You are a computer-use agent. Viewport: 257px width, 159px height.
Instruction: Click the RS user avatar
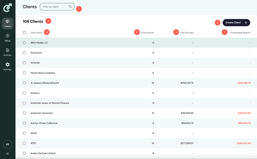[x=7, y=144]
